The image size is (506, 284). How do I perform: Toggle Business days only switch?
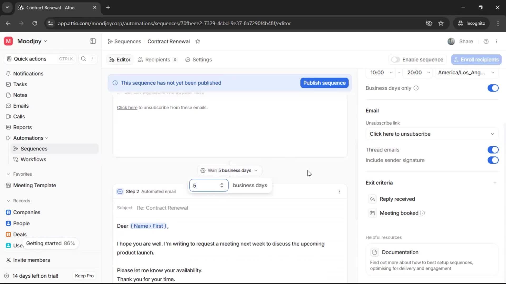click(493, 88)
